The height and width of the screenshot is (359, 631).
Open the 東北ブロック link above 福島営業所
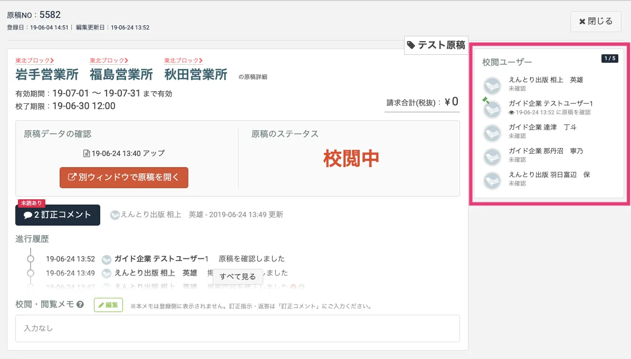click(x=109, y=60)
